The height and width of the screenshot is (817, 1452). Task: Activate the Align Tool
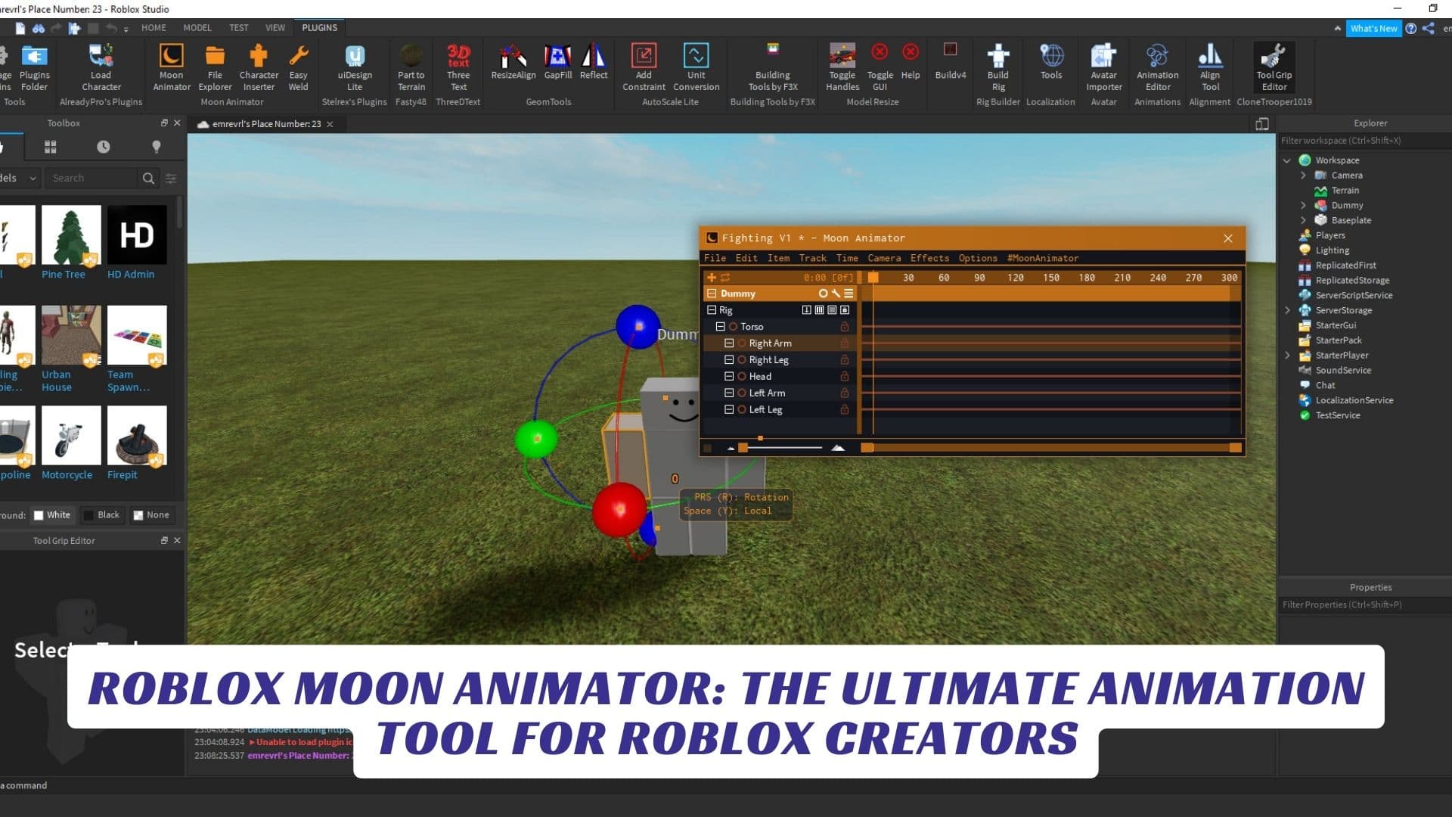(1210, 67)
